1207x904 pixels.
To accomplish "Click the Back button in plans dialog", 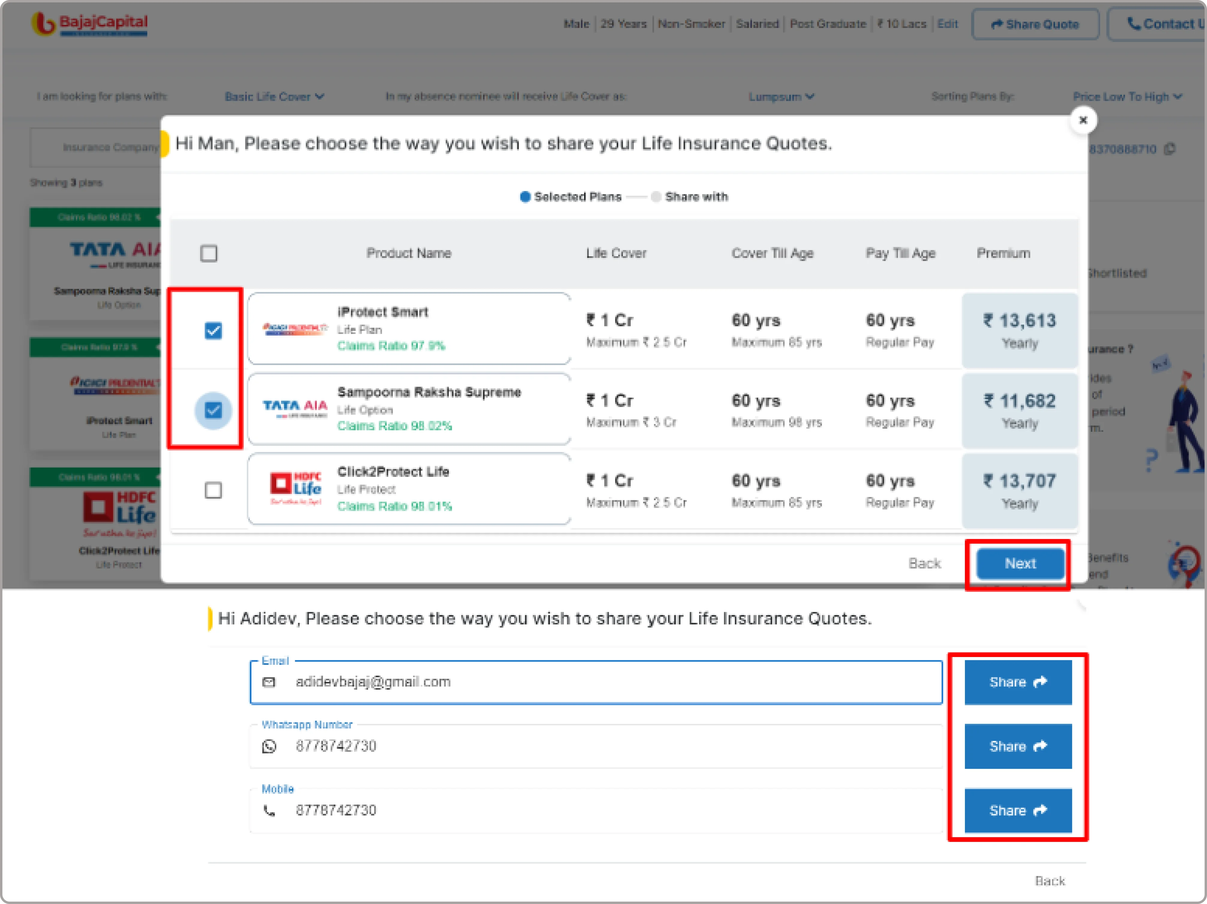I will tap(924, 563).
